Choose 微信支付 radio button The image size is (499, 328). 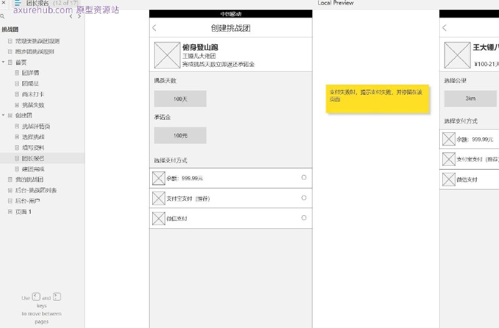(304, 218)
